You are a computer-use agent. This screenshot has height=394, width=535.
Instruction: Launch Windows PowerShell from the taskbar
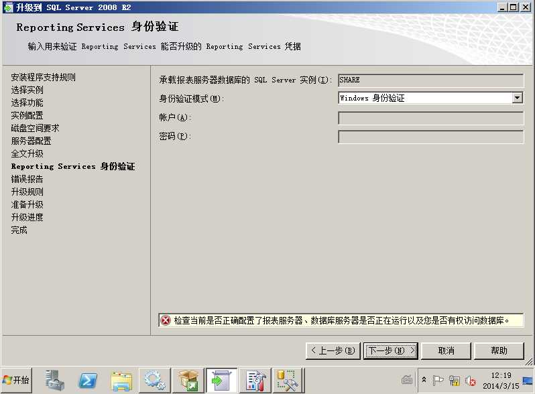click(88, 380)
